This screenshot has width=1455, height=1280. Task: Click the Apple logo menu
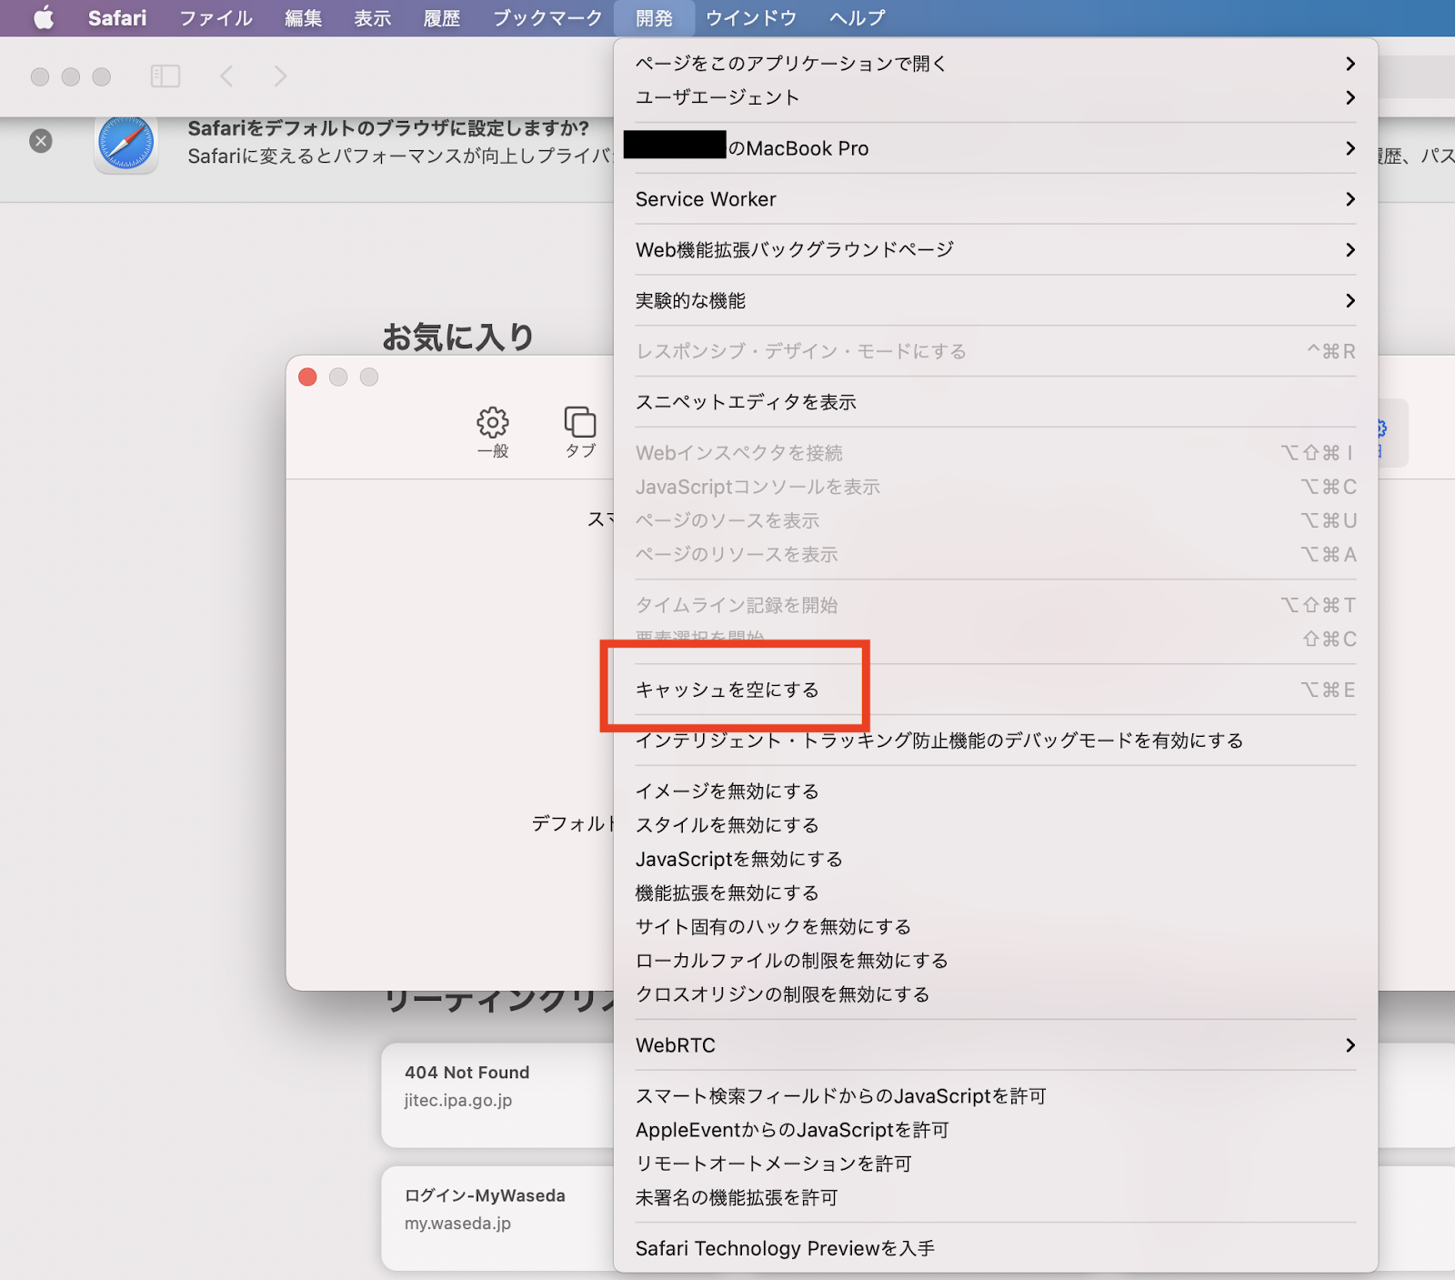coord(43,18)
